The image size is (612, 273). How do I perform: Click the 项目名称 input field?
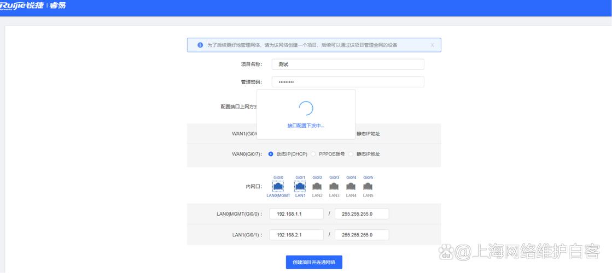348,64
